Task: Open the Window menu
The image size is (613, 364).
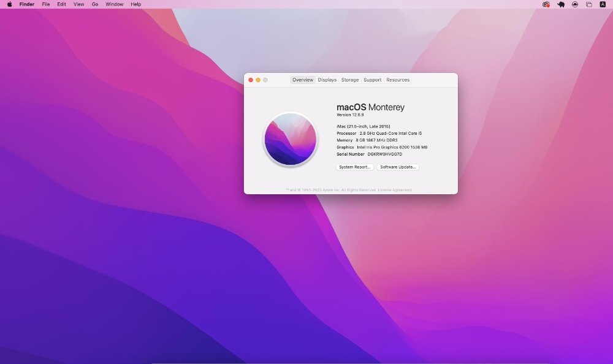Action: coord(114,4)
